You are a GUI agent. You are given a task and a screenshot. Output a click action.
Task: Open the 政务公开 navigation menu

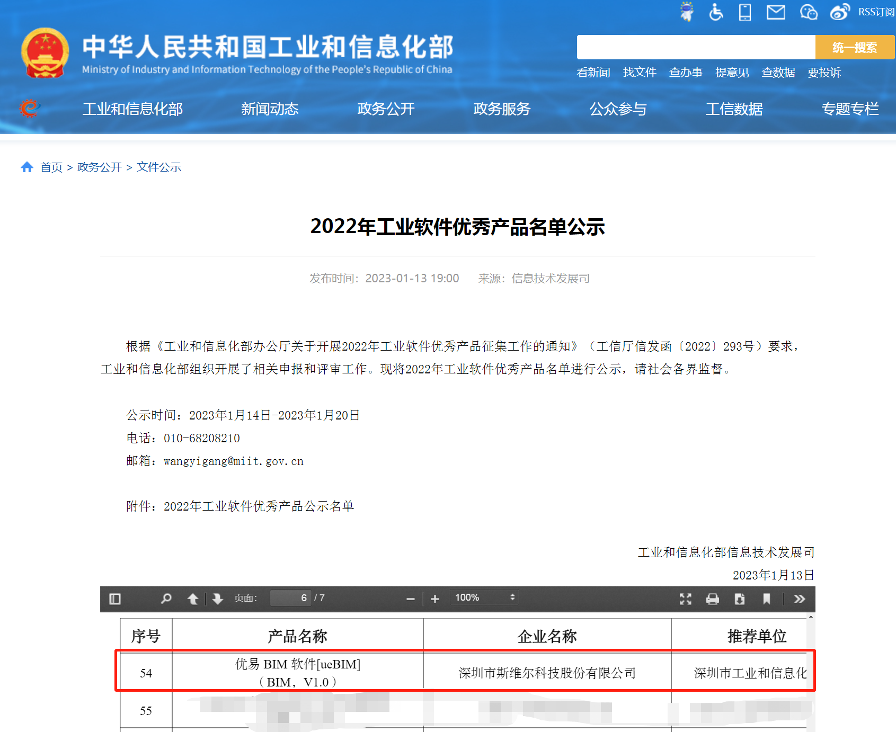(386, 109)
